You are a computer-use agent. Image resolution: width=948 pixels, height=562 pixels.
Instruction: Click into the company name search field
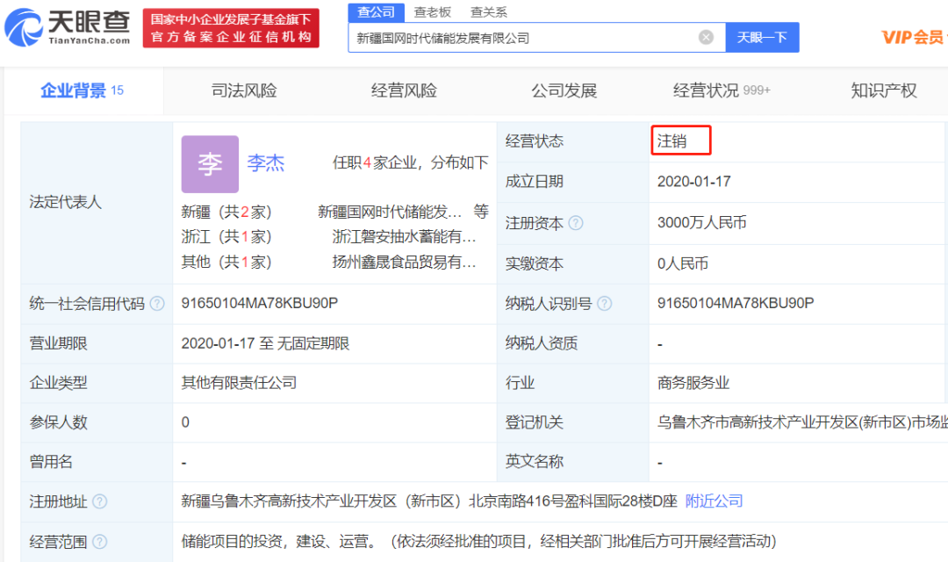(522, 38)
